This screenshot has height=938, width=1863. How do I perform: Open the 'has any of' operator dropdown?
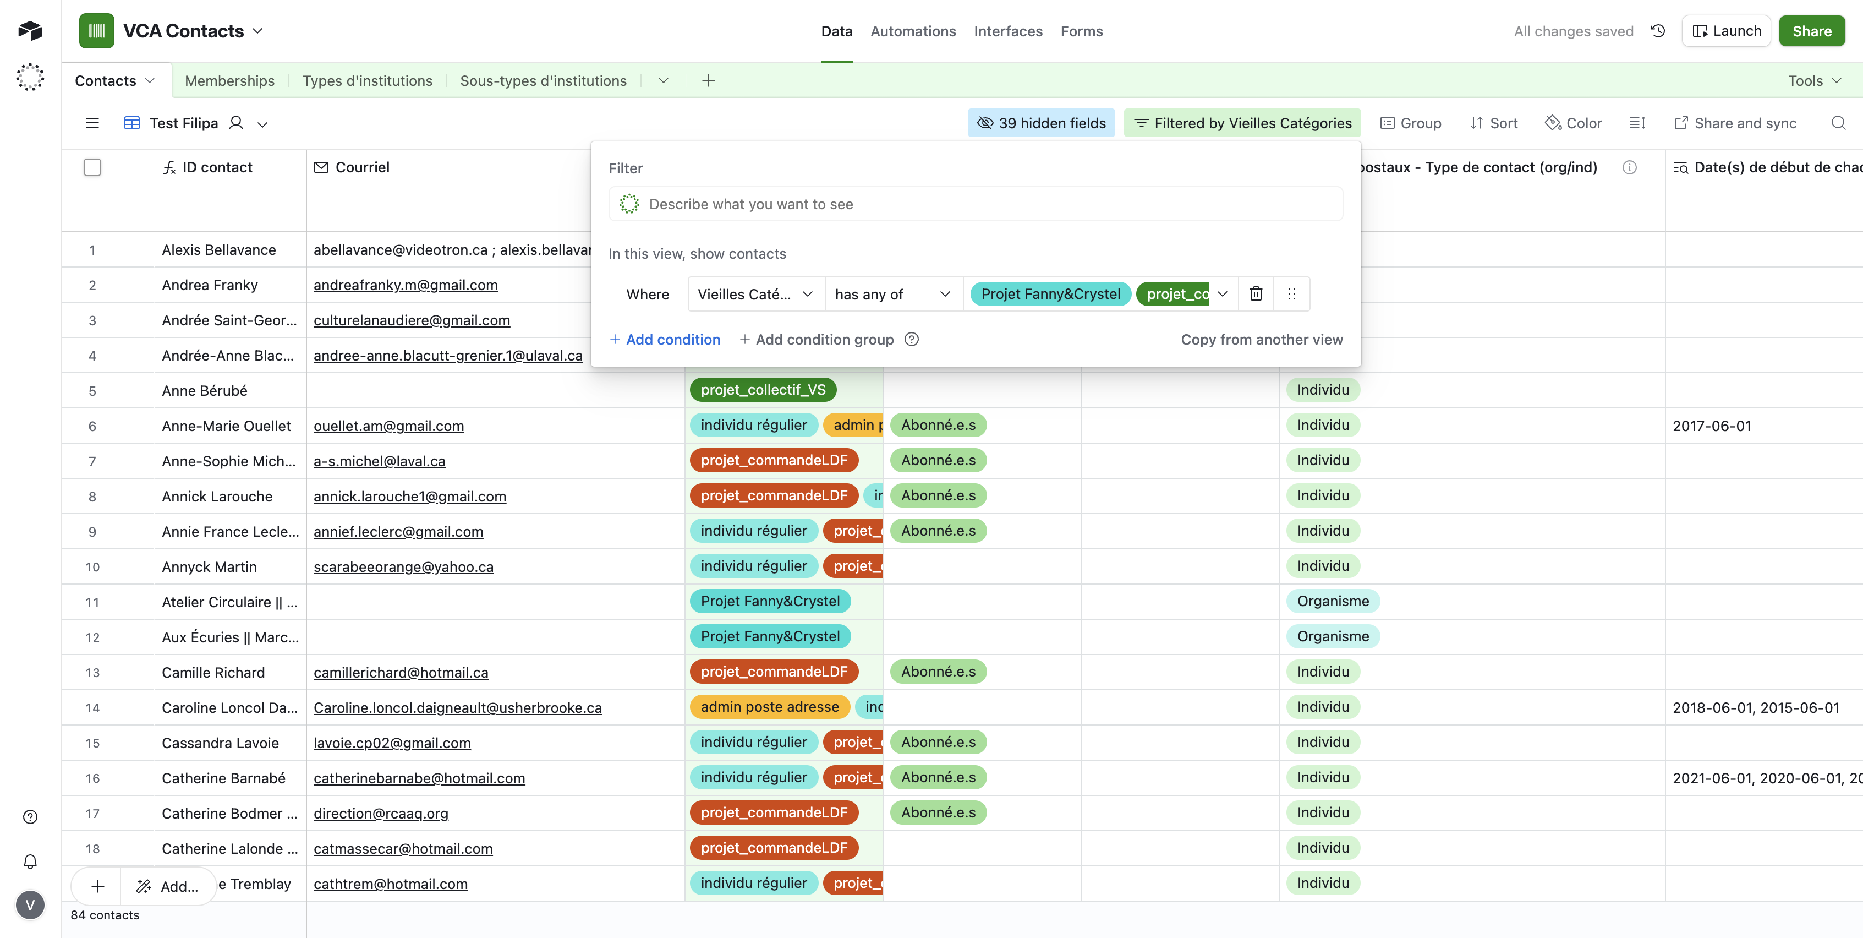(x=892, y=294)
